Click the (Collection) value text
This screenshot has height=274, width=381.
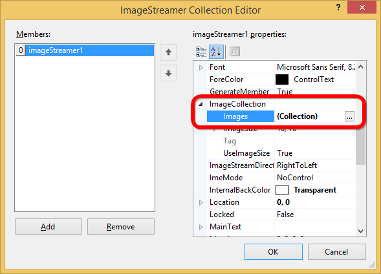(x=297, y=116)
